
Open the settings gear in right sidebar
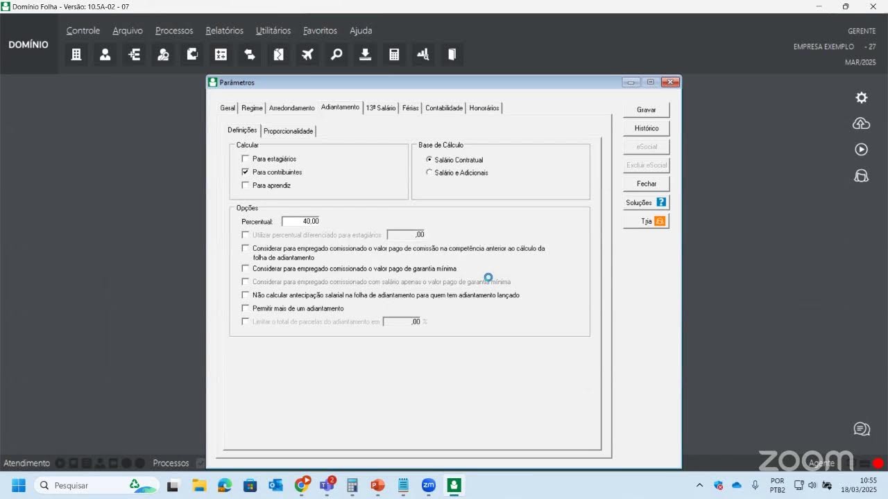(x=862, y=98)
